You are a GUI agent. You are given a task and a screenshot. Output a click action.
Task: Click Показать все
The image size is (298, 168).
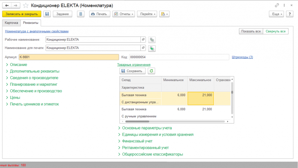tap(251, 31)
